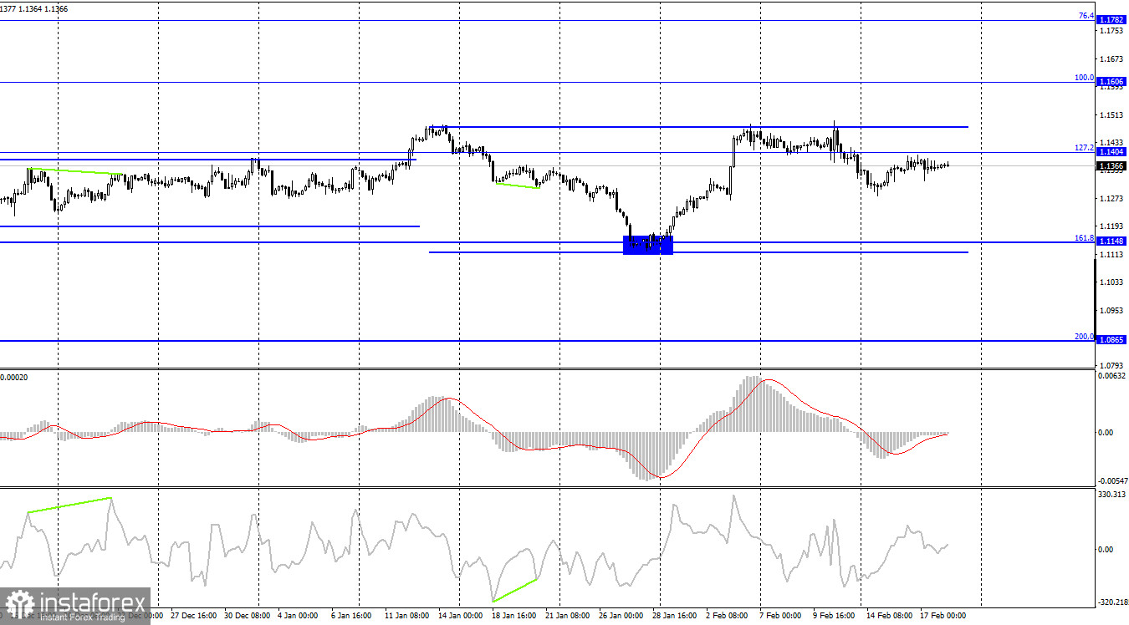The image size is (1129, 625).
Task: Click the 14 Feb 08:00 time label
Action: point(891,616)
